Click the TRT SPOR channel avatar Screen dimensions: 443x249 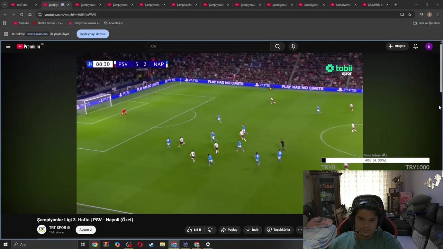(x=42, y=230)
